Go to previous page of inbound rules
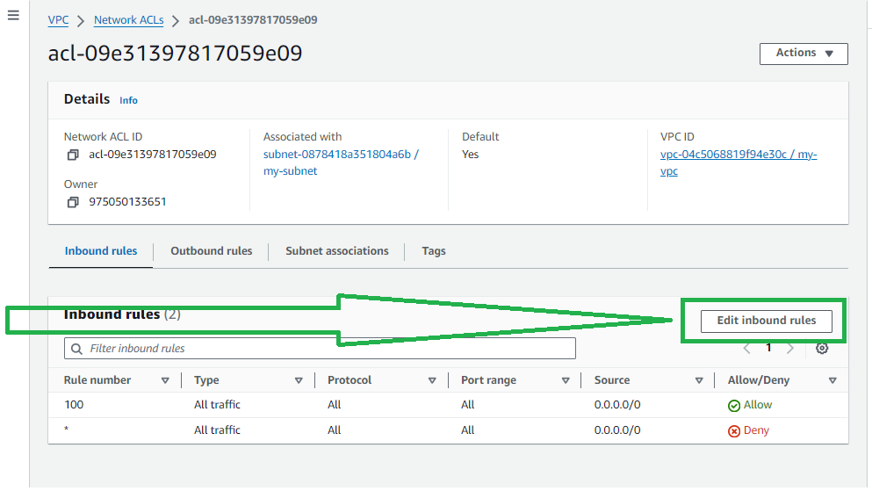 (747, 349)
